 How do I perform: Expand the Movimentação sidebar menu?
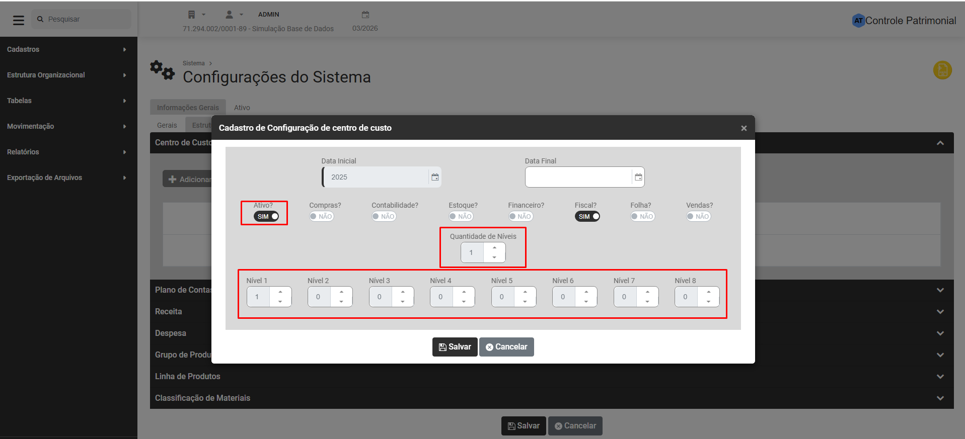coord(68,126)
